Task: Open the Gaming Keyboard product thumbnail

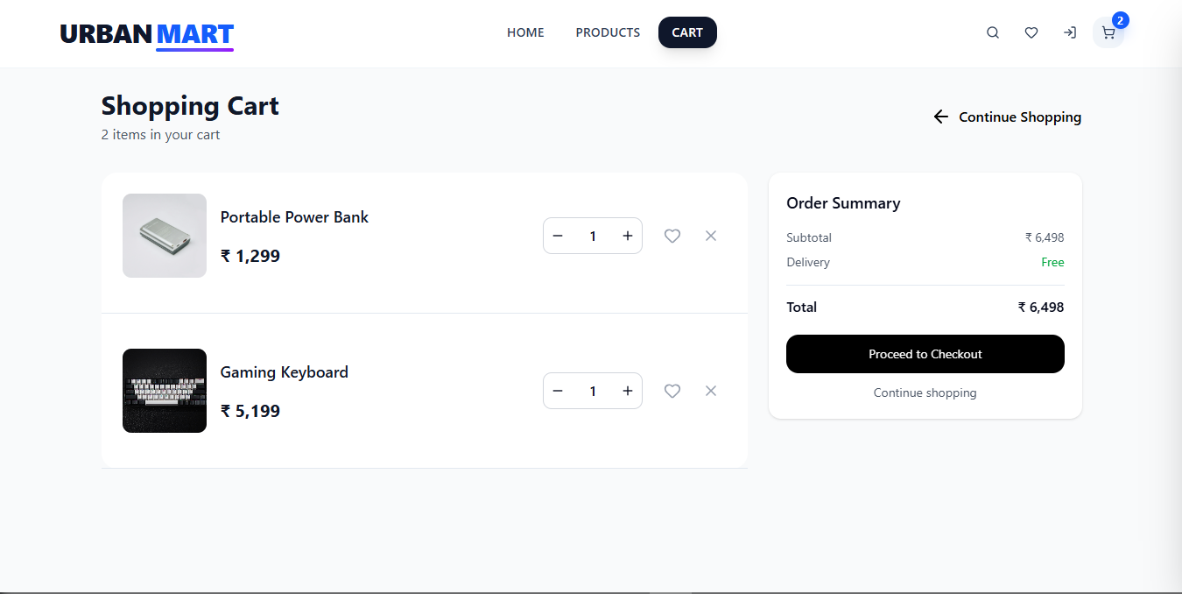Action: (165, 391)
